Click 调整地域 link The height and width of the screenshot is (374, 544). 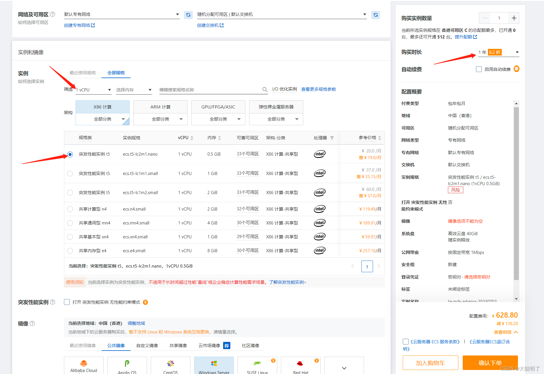[x=136, y=323]
